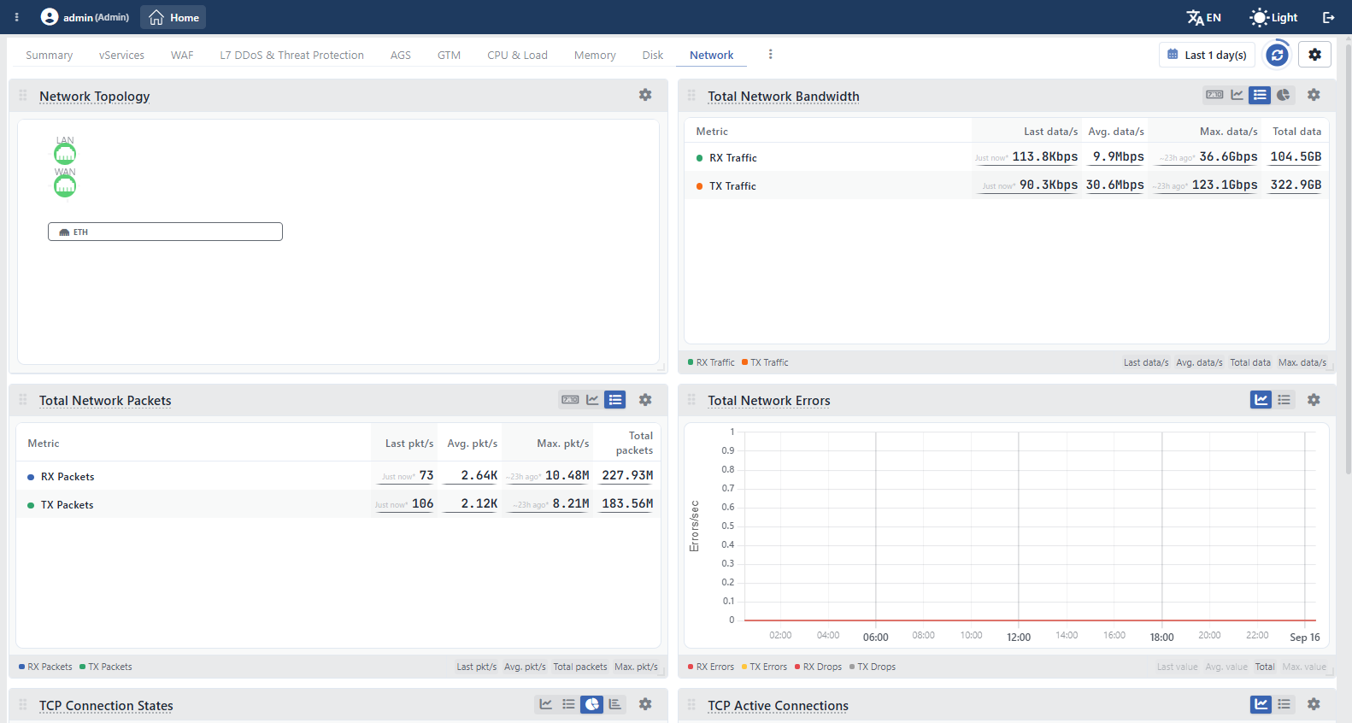The width and height of the screenshot is (1352, 723).
Task: Toggle TX Errors series in errors legend
Action: 764,667
